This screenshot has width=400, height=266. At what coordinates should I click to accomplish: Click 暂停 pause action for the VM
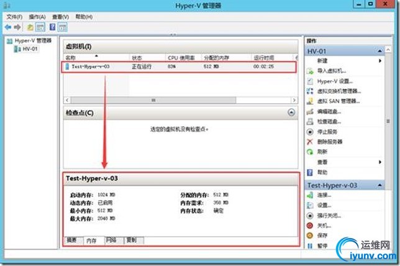[322, 246]
